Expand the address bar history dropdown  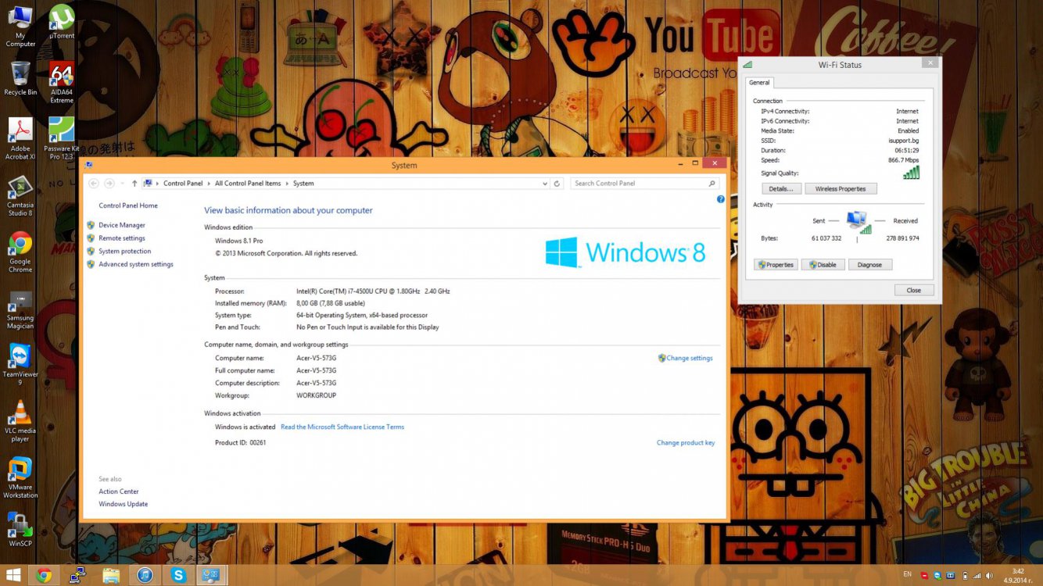coord(545,184)
